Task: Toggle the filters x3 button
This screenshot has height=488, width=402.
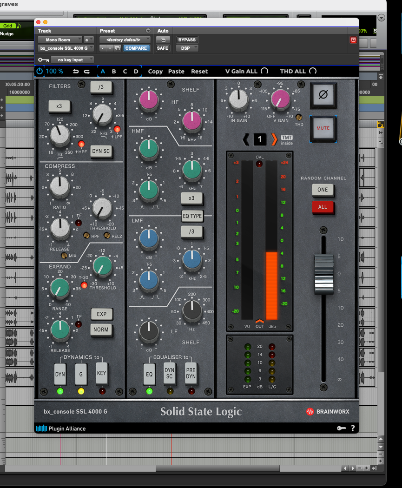Action: [x=59, y=106]
